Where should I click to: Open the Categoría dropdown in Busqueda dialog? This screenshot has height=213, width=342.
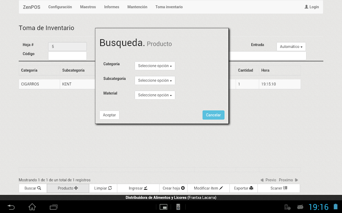tap(155, 66)
